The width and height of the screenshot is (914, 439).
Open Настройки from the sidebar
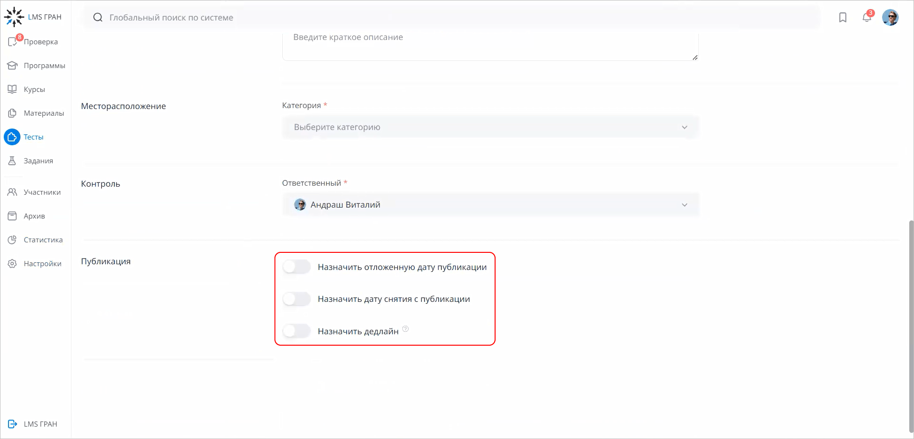click(x=42, y=263)
